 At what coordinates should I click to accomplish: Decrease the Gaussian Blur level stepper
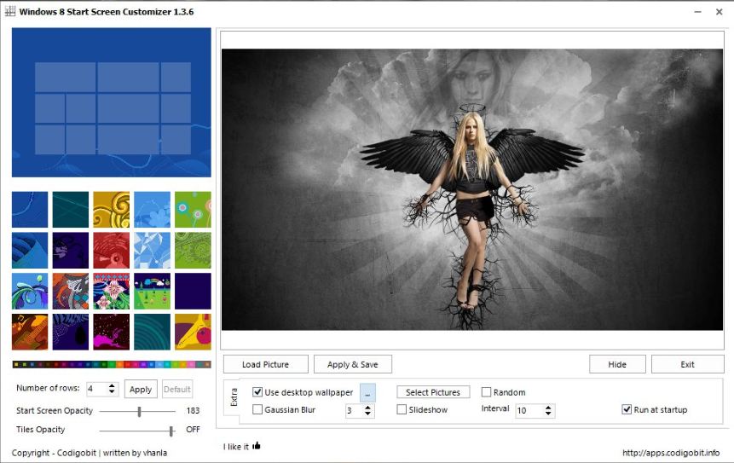[x=368, y=414]
